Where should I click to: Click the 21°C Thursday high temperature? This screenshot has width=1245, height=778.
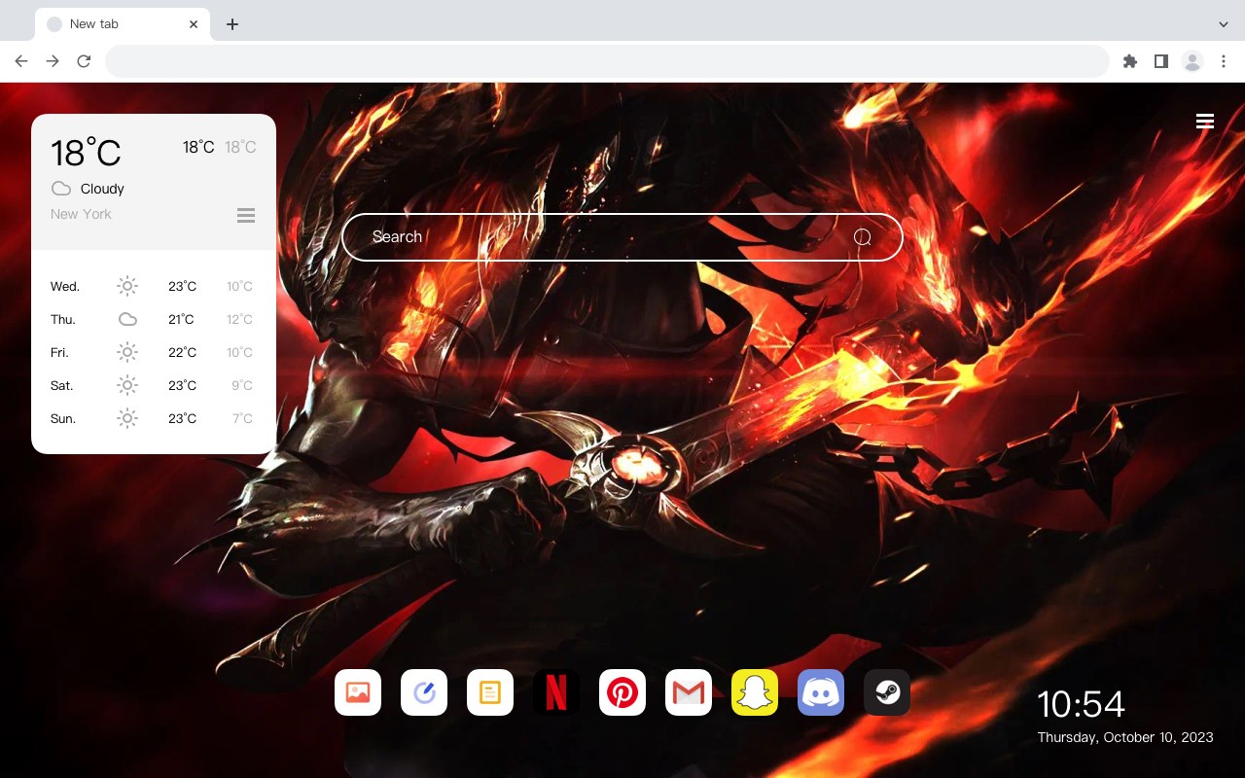coord(181,319)
